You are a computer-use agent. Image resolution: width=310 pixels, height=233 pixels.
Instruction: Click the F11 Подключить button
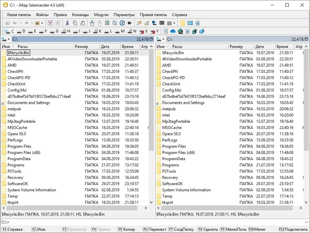pyautogui.click(x=293, y=229)
